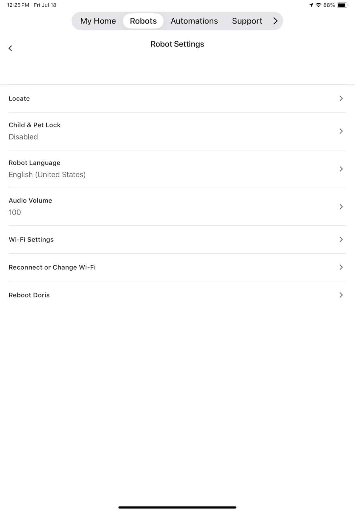Expand Child & Pet Lock chevron
Screen dimensions: 355x512
(x=341, y=131)
